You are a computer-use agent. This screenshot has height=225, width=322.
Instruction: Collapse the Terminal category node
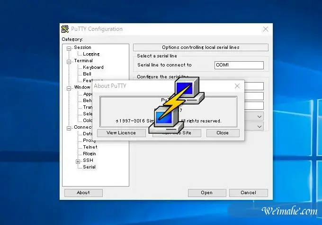pos(69,61)
